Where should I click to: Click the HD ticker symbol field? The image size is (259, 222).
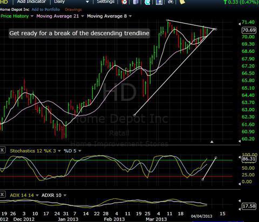point(4,2)
